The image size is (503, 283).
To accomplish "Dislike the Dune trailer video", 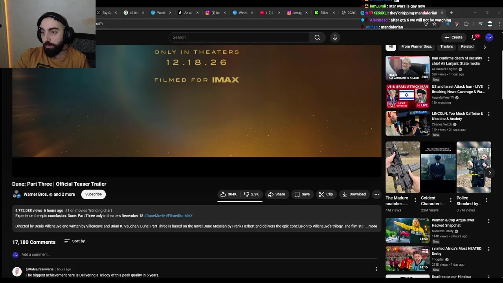I will (x=251, y=194).
